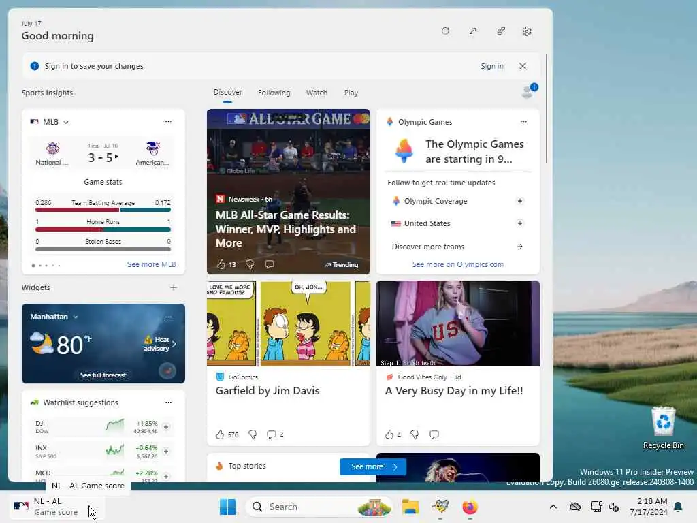
Task: Open See more MLB link
Action: 151,264
